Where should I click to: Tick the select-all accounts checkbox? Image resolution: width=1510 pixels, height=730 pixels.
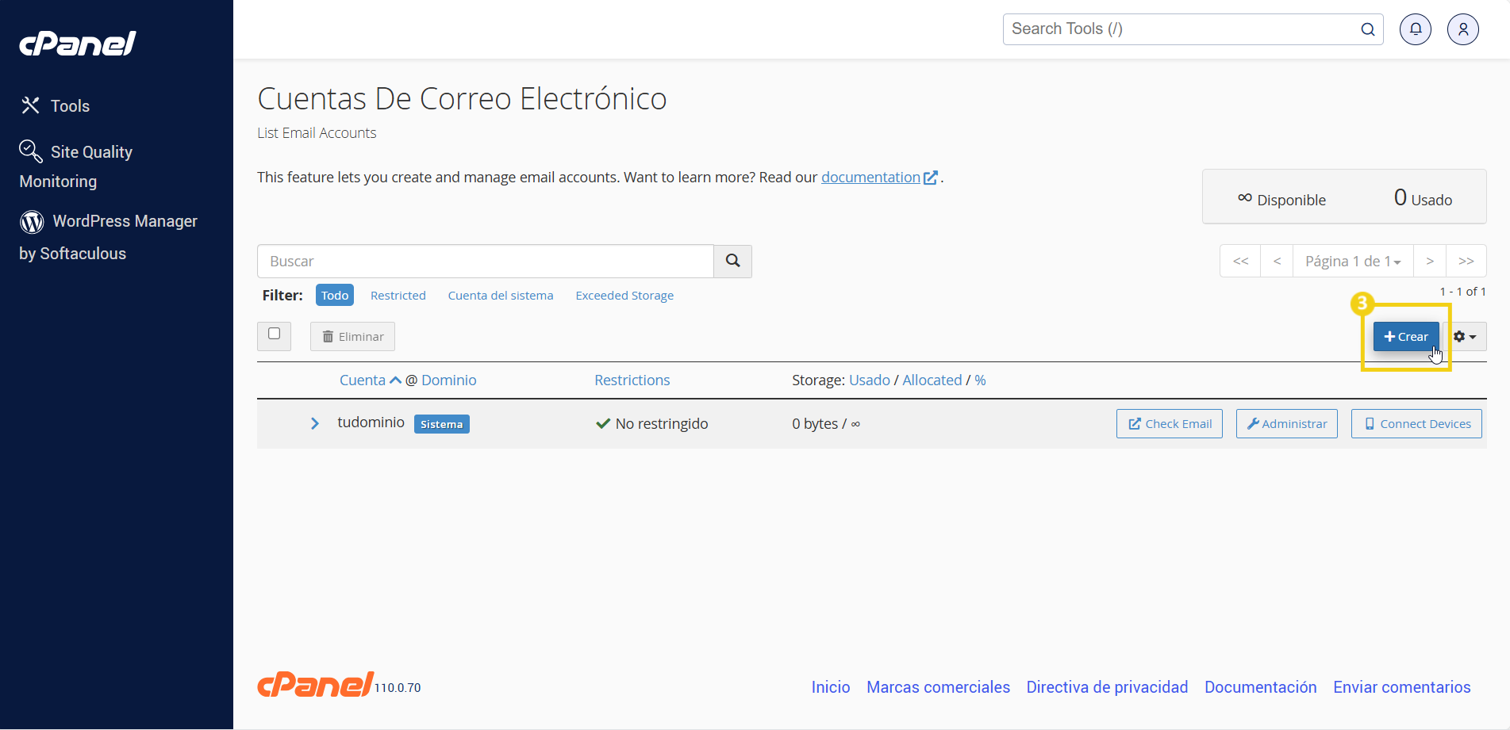click(275, 334)
